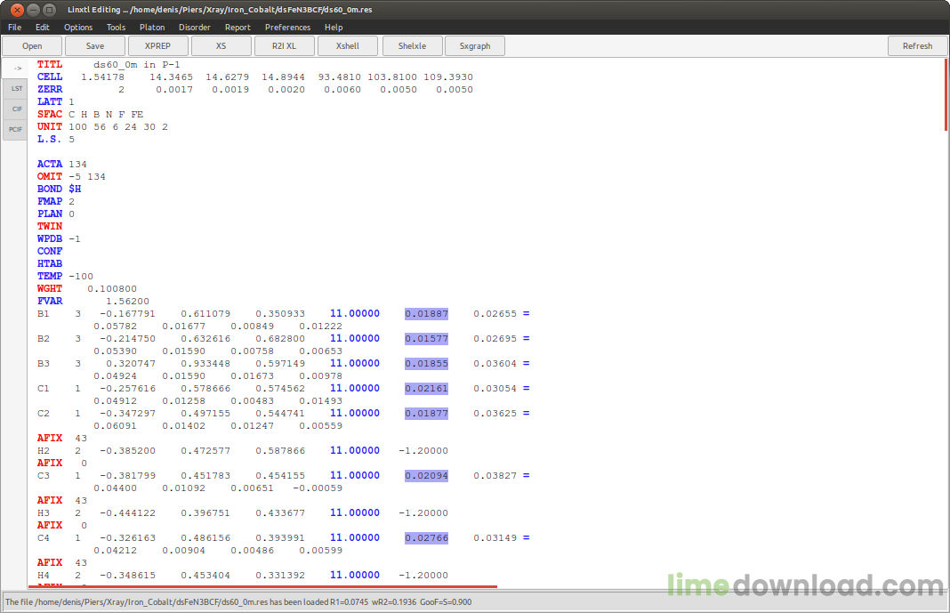Click the highlighted value 0.01887 for B1
This screenshot has height=613, width=950.
point(427,314)
